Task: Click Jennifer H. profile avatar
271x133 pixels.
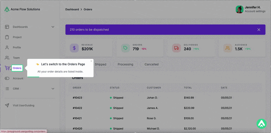Action: (239, 9)
